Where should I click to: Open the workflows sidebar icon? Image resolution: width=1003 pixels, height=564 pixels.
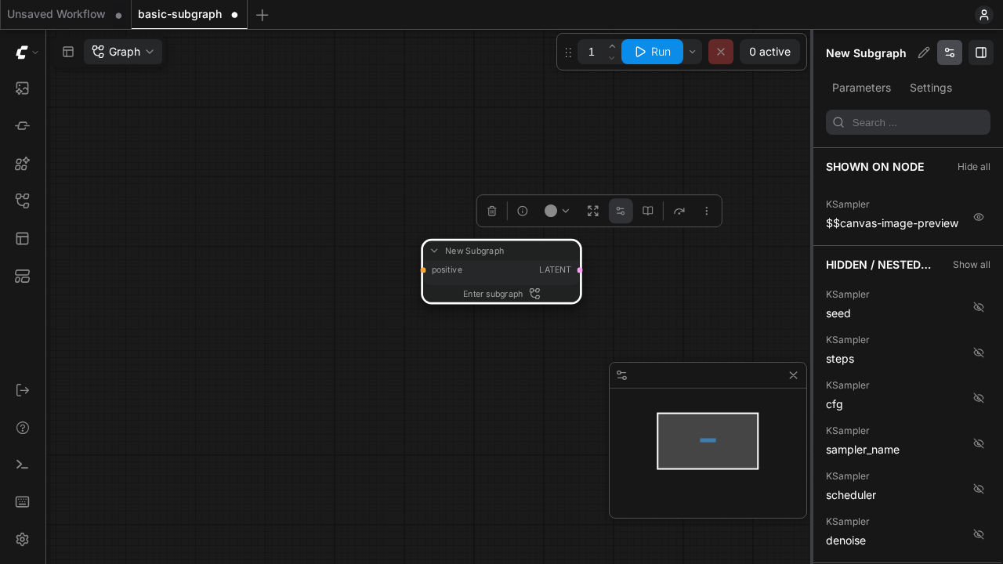pyautogui.click(x=23, y=201)
